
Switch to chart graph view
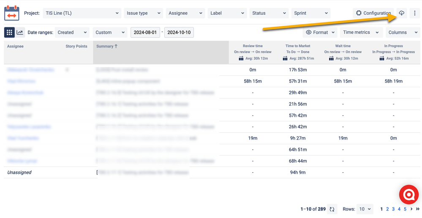(20, 32)
